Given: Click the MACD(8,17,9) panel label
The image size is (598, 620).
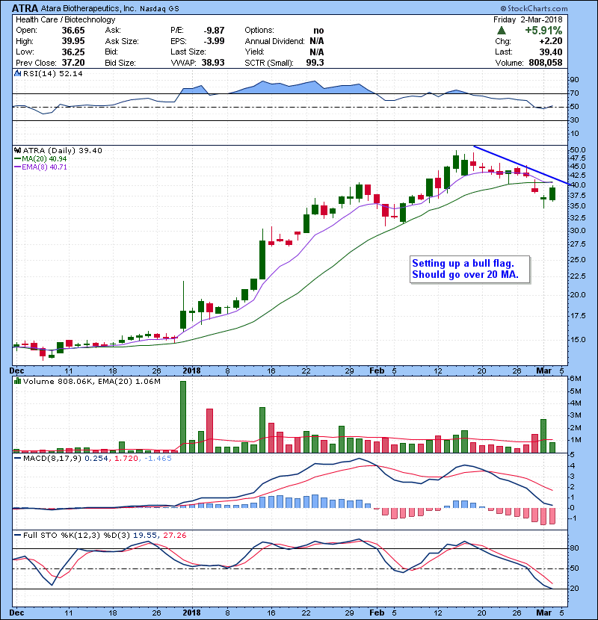Looking at the screenshot, I should (x=52, y=459).
